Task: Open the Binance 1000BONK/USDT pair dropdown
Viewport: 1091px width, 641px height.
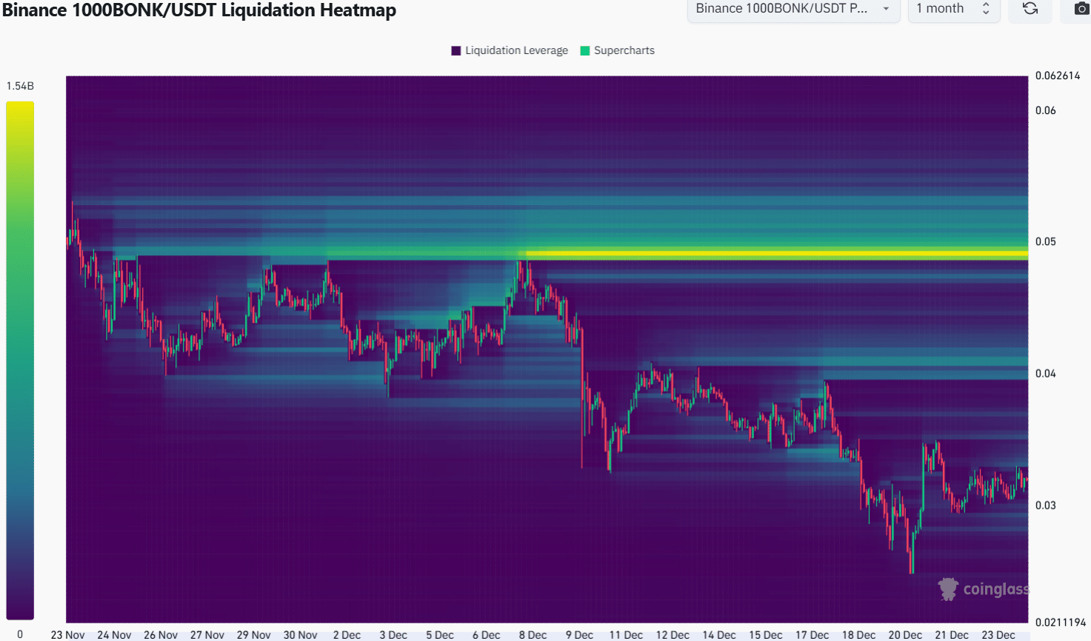Action: (793, 9)
